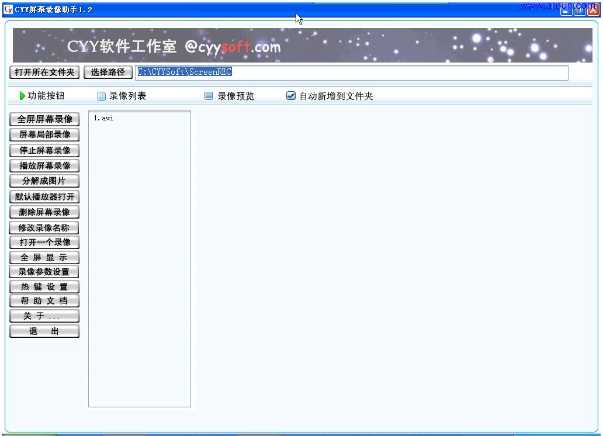Click the 全屏显示 button
Screen dimensions: 603x436
coord(44,257)
